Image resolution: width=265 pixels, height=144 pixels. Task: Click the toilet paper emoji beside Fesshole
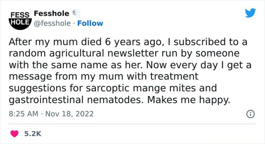(x=76, y=13)
